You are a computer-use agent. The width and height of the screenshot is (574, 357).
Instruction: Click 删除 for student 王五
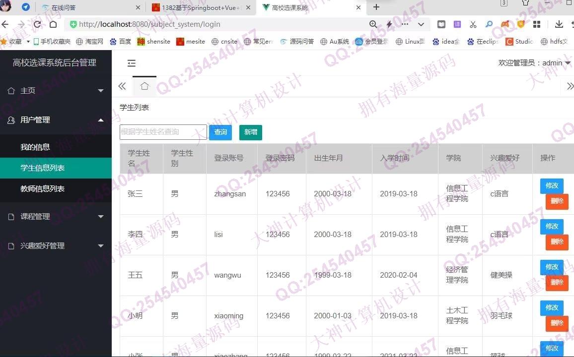click(x=557, y=282)
